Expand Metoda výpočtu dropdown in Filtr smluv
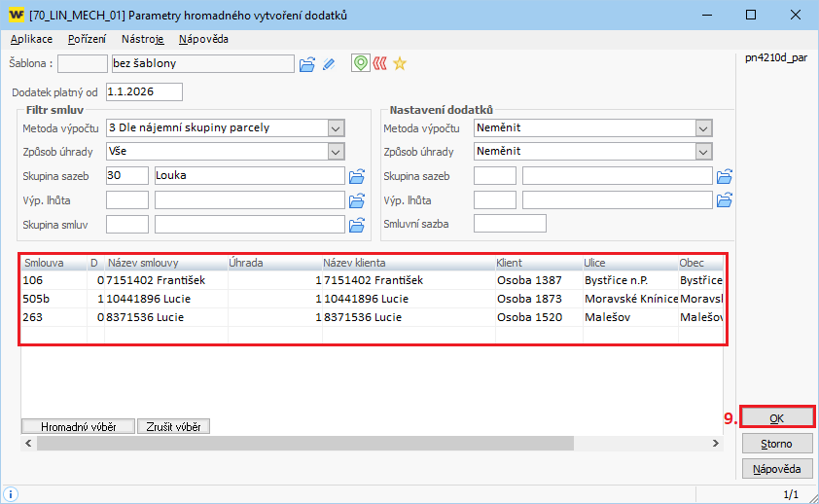 tap(337, 127)
